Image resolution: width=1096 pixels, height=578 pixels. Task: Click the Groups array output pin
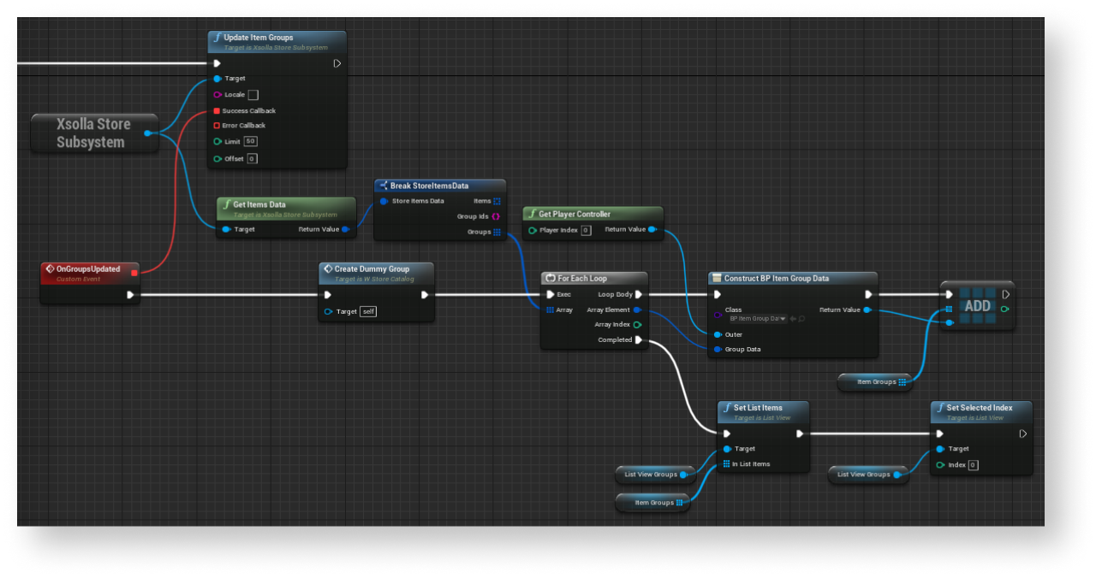point(497,232)
